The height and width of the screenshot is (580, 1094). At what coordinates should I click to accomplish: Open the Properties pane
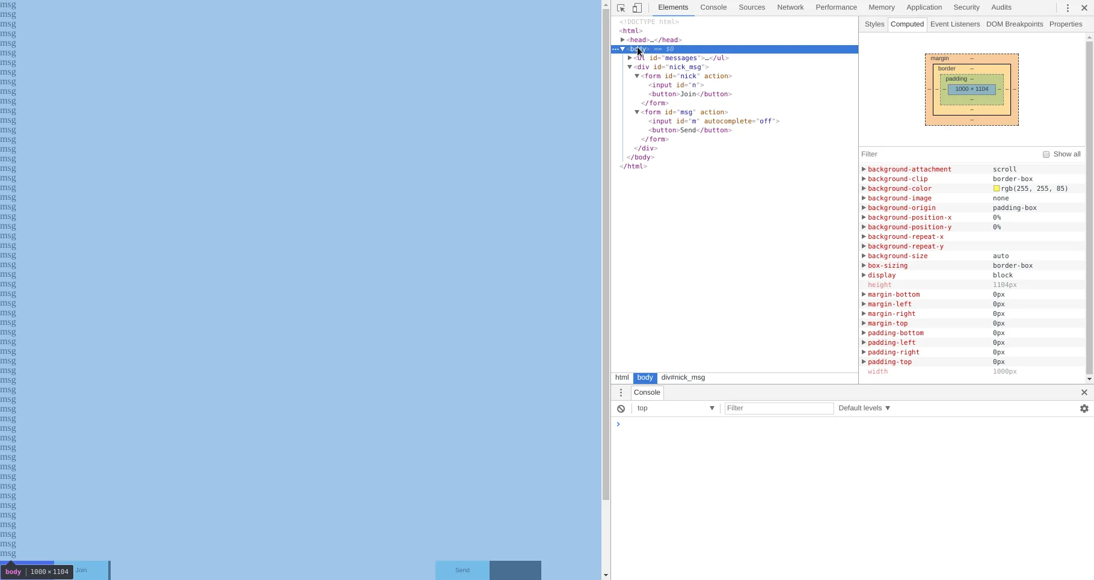click(1066, 24)
